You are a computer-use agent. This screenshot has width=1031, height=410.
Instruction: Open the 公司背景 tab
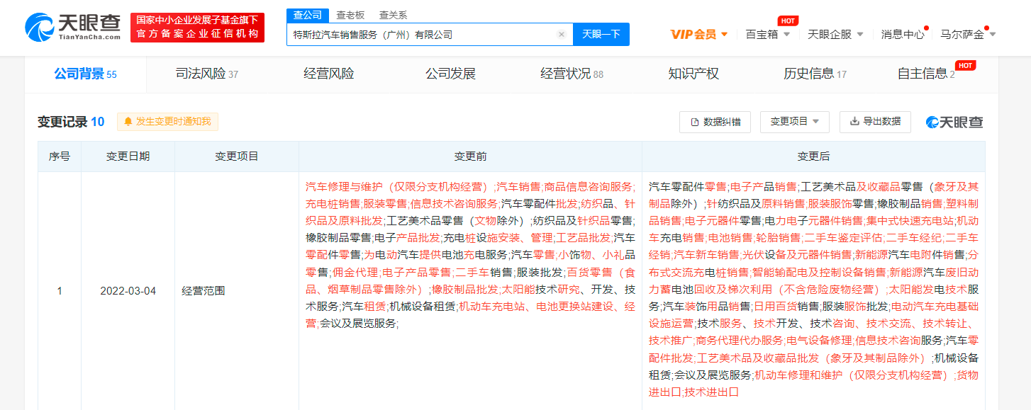[x=85, y=74]
